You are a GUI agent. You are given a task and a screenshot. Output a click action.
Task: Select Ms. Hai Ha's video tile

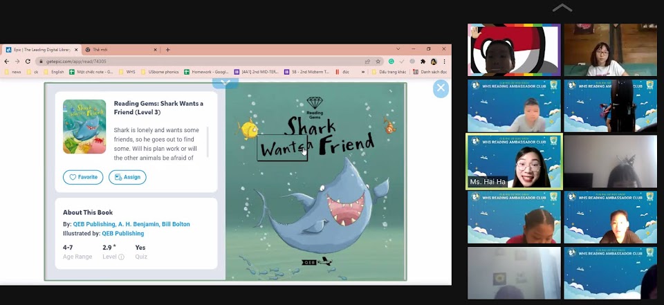tap(514, 161)
